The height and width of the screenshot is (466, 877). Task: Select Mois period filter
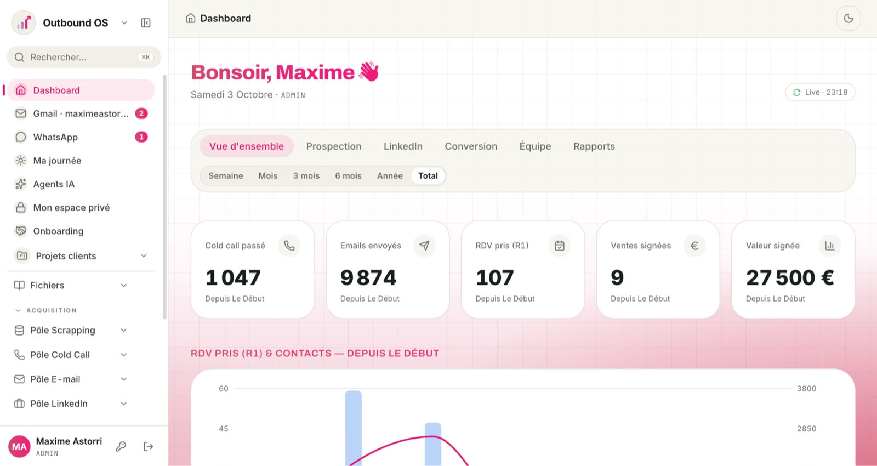coord(268,176)
